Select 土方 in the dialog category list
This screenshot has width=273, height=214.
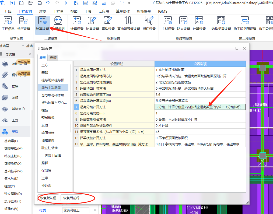[x=45, y=65]
